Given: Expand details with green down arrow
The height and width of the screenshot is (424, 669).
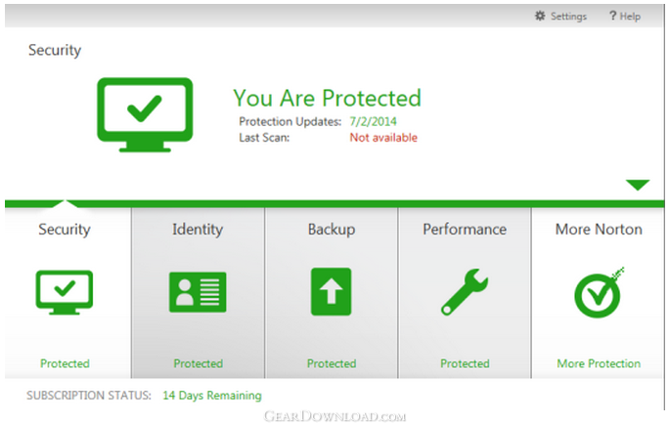Looking at the screenshot, I should (638, 185).
